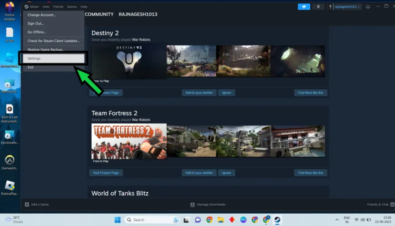Click Check for Steam Client Updates
The image size is (395, 226).
53,41
